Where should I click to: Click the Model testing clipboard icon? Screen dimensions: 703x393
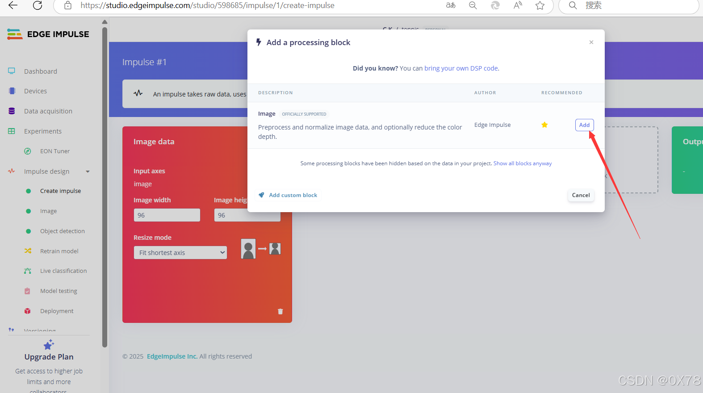coord(28,291)
